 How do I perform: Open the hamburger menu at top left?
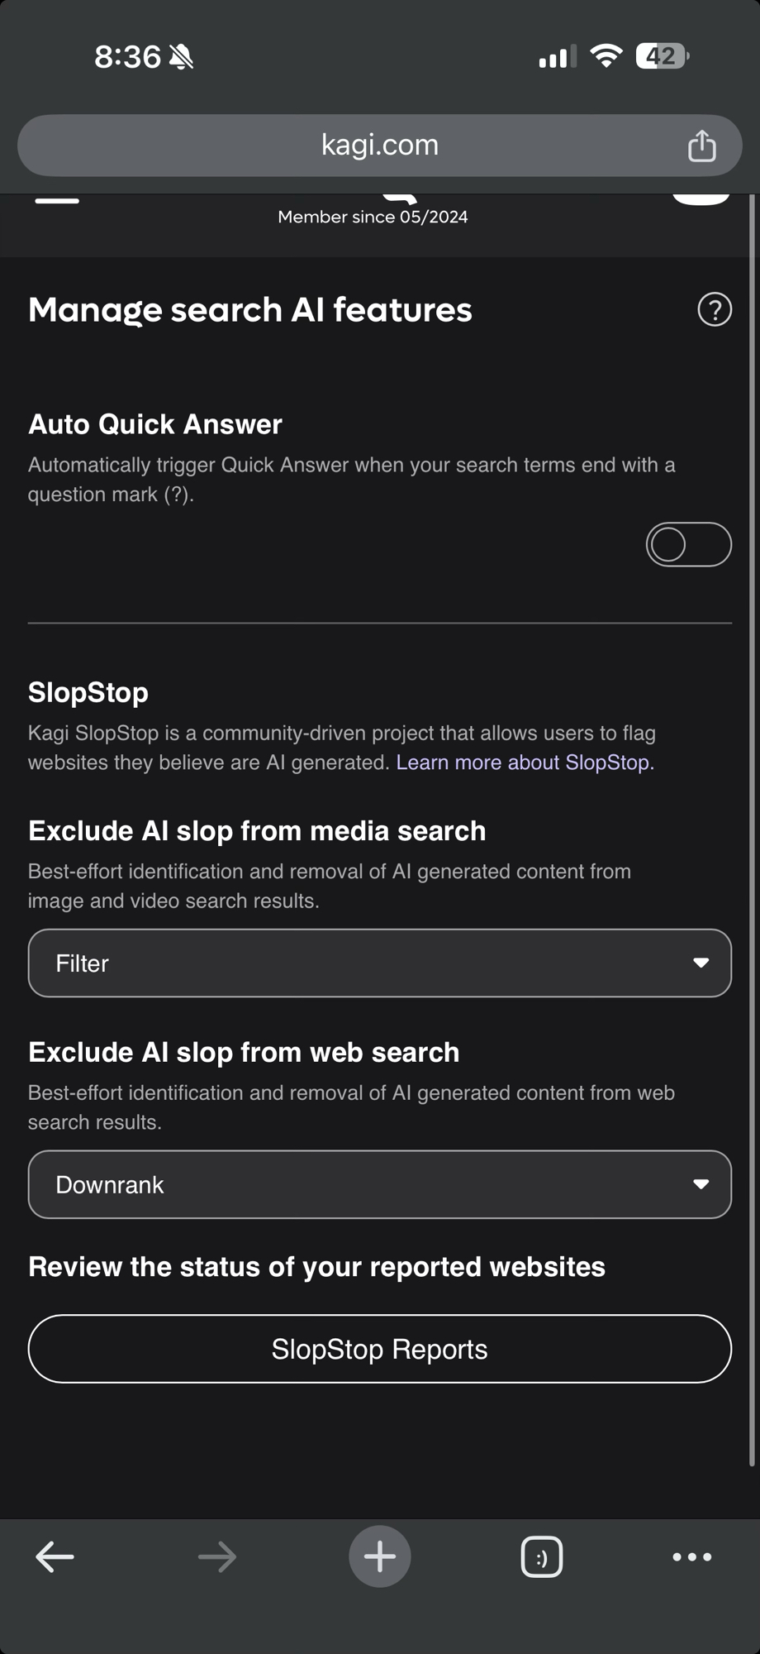[x=57, y=199]
